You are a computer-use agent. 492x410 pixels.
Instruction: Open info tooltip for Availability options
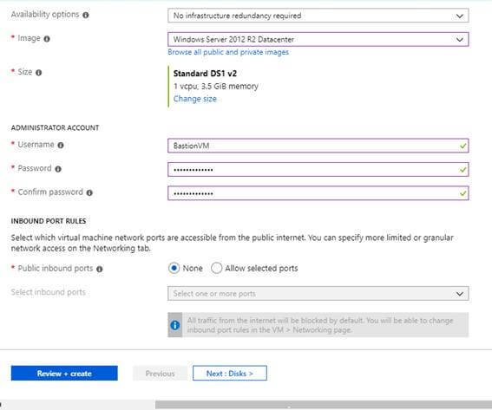[86, 15]
